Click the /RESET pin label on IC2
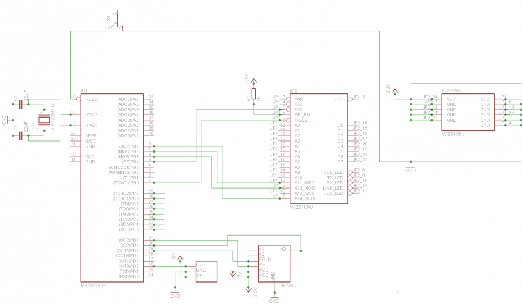 point(302,120)
